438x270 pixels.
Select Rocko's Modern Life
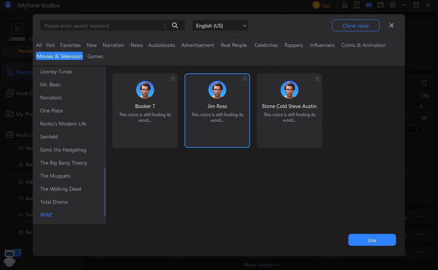(63, 124)
